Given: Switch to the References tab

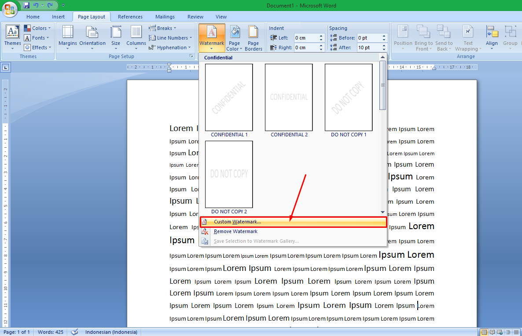Looking at the screenshot, I should [x=130, y=17].
